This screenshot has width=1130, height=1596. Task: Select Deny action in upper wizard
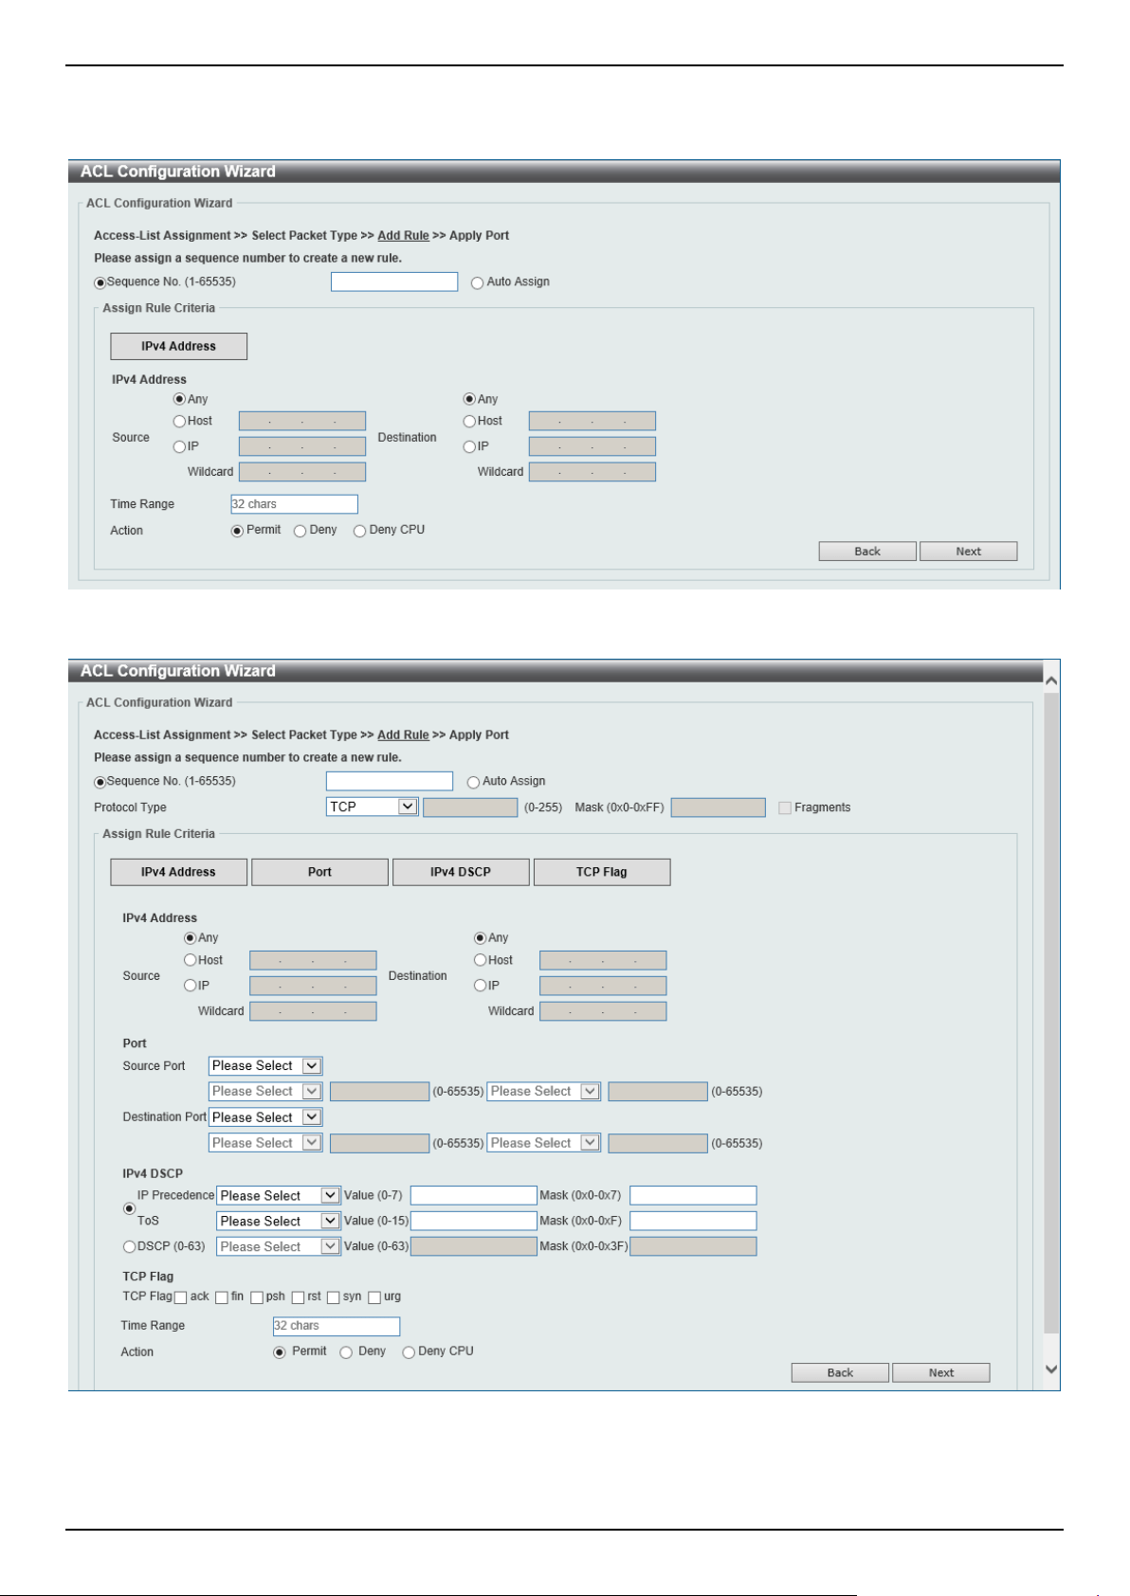point(300,531)
